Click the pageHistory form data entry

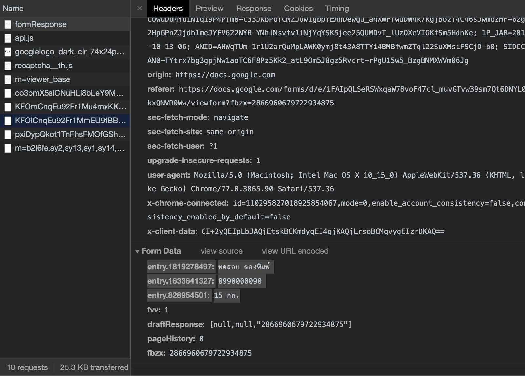tap(175, 339)
